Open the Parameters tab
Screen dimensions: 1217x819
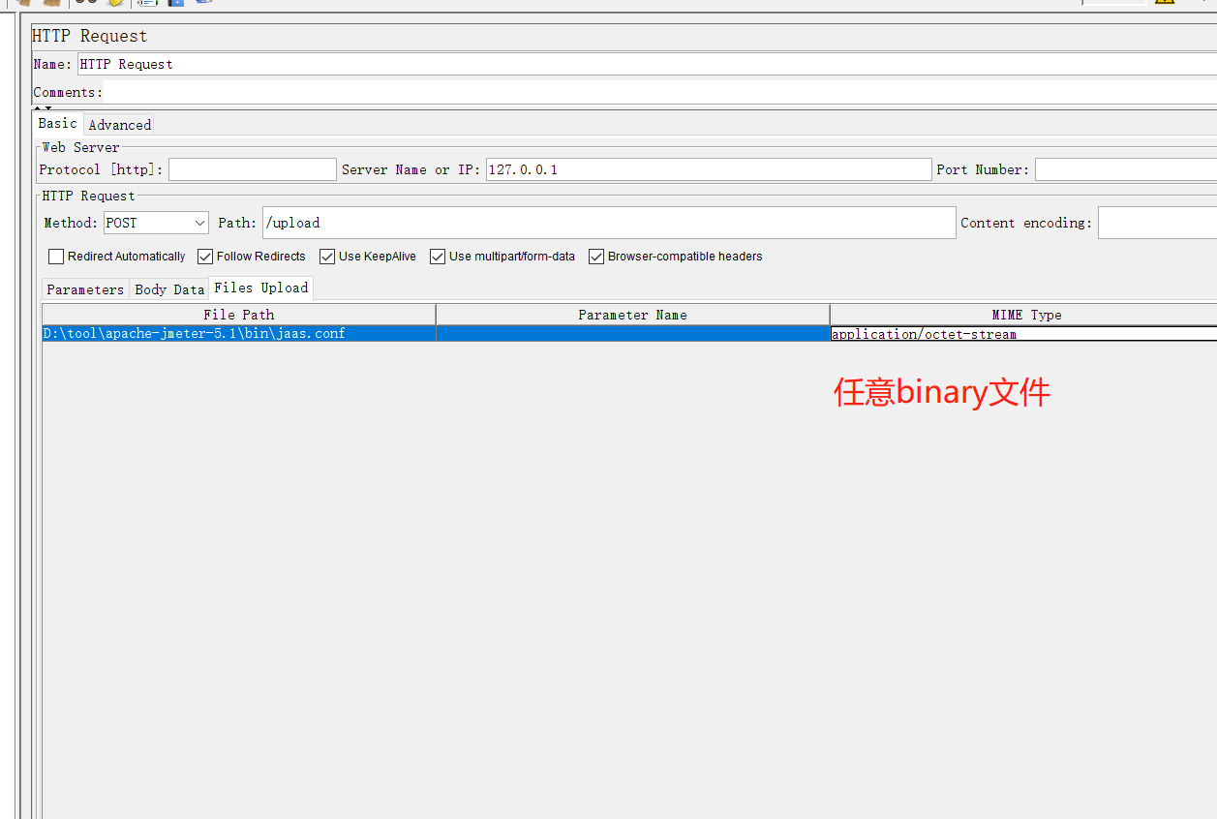tap(85, 289)
